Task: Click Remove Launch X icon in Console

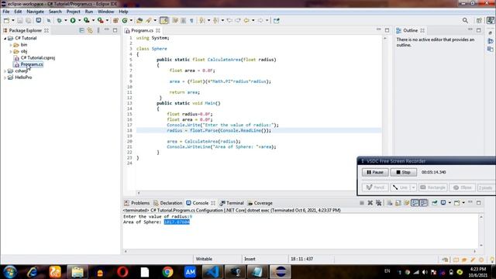Action: pyautogui.click(x=370, y=203)
